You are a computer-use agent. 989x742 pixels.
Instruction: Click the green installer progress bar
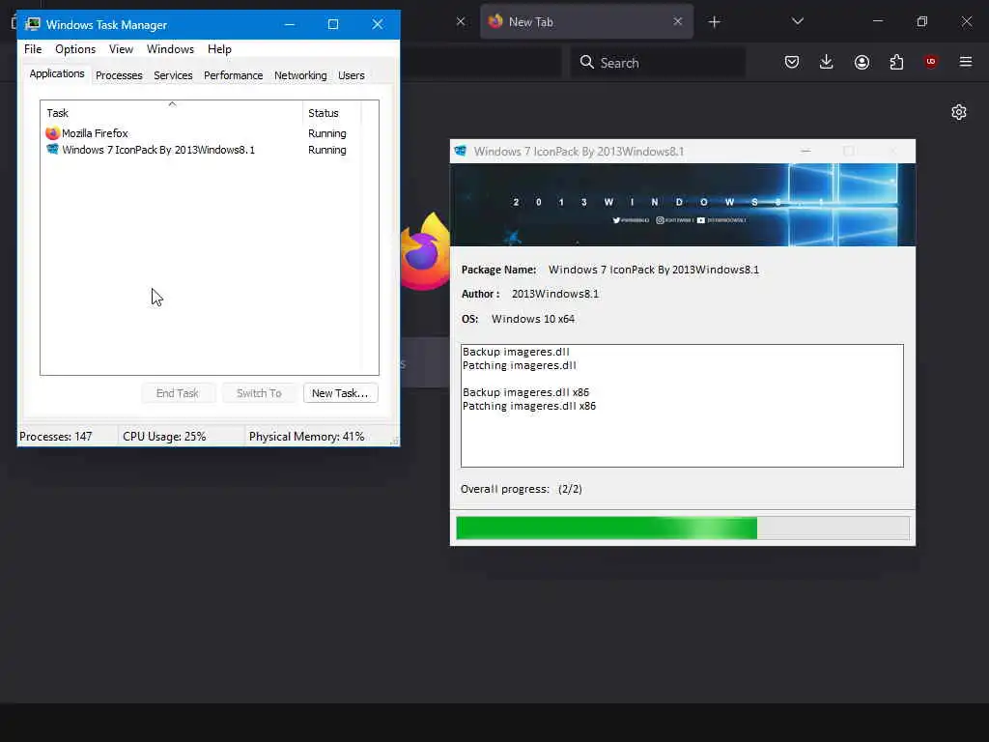click(683, 528)
